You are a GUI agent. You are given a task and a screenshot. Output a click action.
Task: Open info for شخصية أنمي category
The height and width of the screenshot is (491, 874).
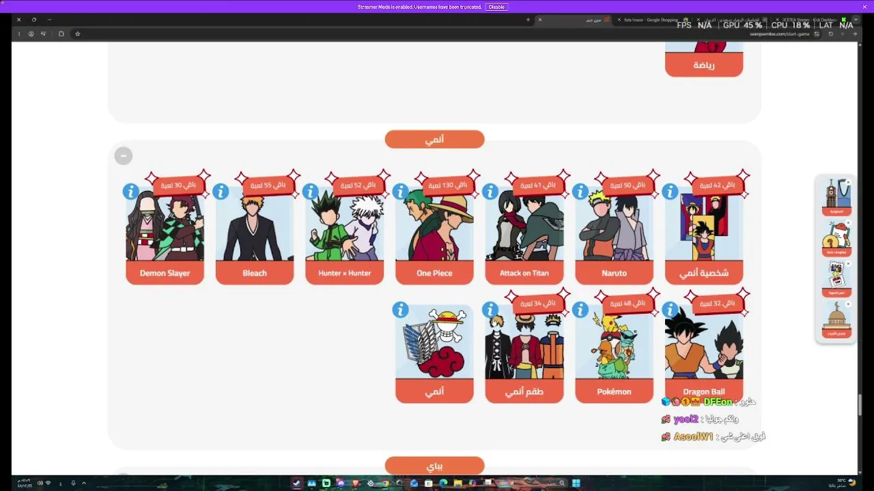click(x=670, y=192)
